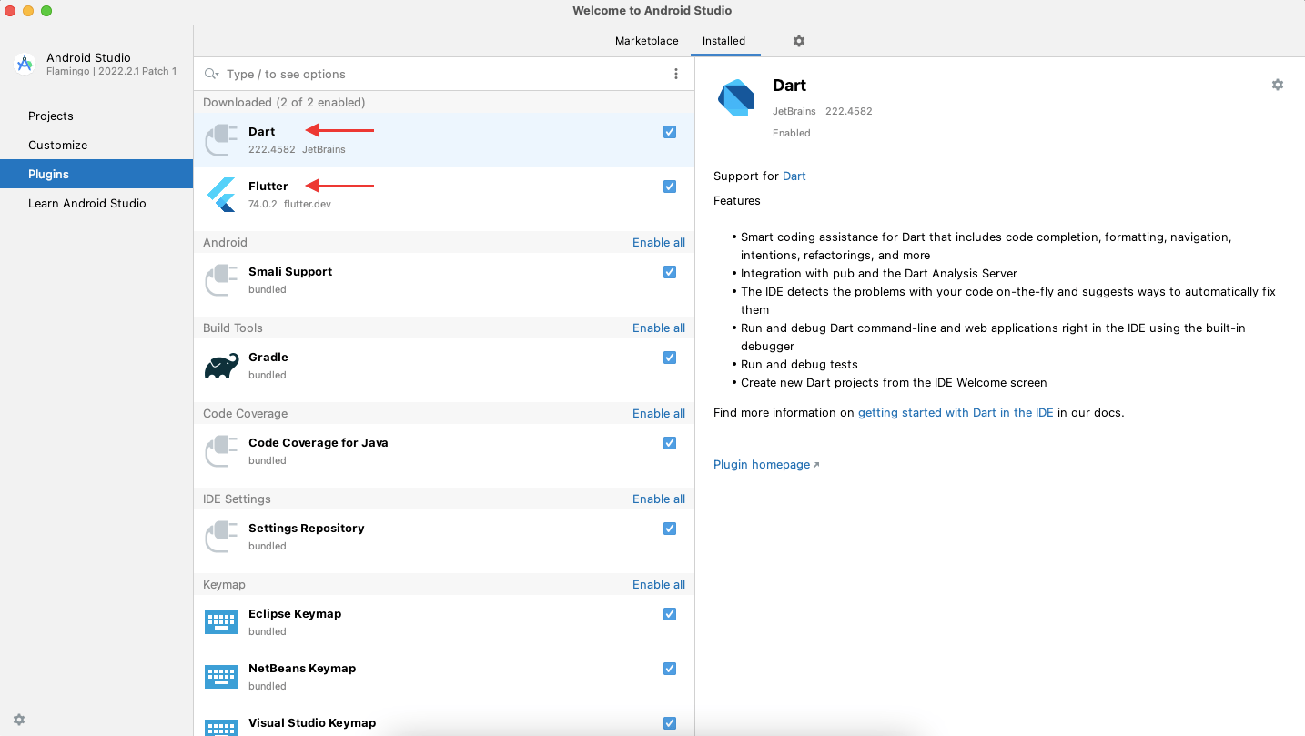Select the Gradle plugin name text
Viewport: 1305px width, 736px height.
(x=268, y=357)
